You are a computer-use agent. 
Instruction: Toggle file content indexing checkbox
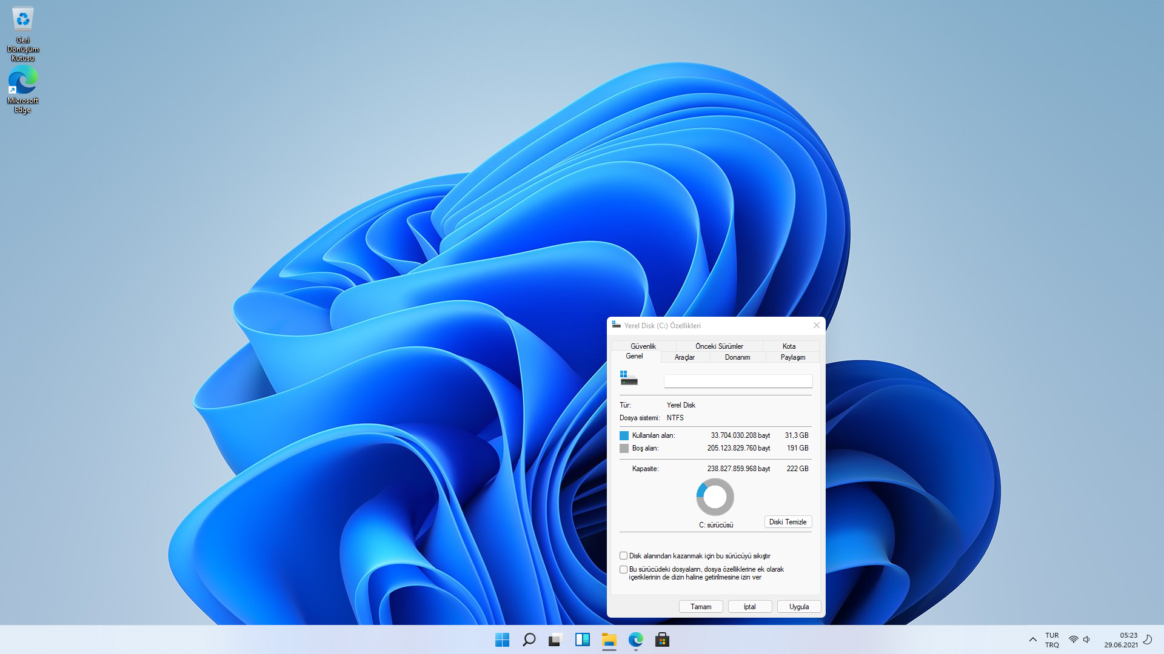click(623, 569)
